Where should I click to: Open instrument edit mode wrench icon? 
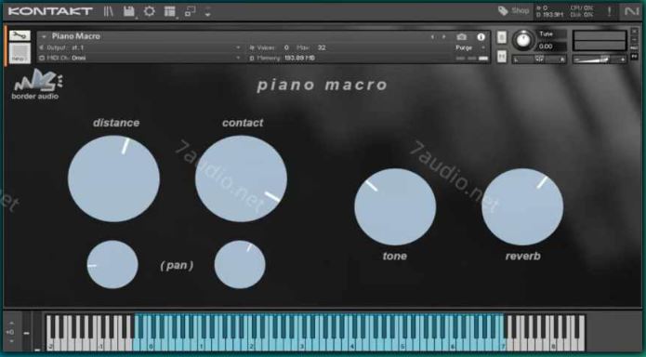pyautogui.click(x=20, y=35)
